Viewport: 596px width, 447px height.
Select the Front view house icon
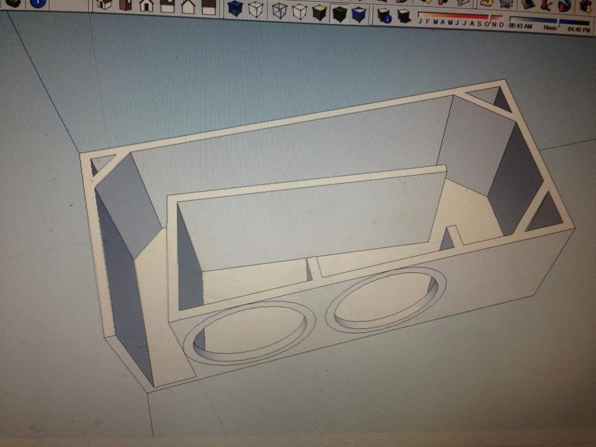[146, 6]
